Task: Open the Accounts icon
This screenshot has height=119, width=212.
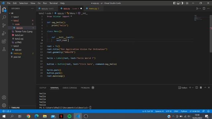Action: tap(4, 97)
